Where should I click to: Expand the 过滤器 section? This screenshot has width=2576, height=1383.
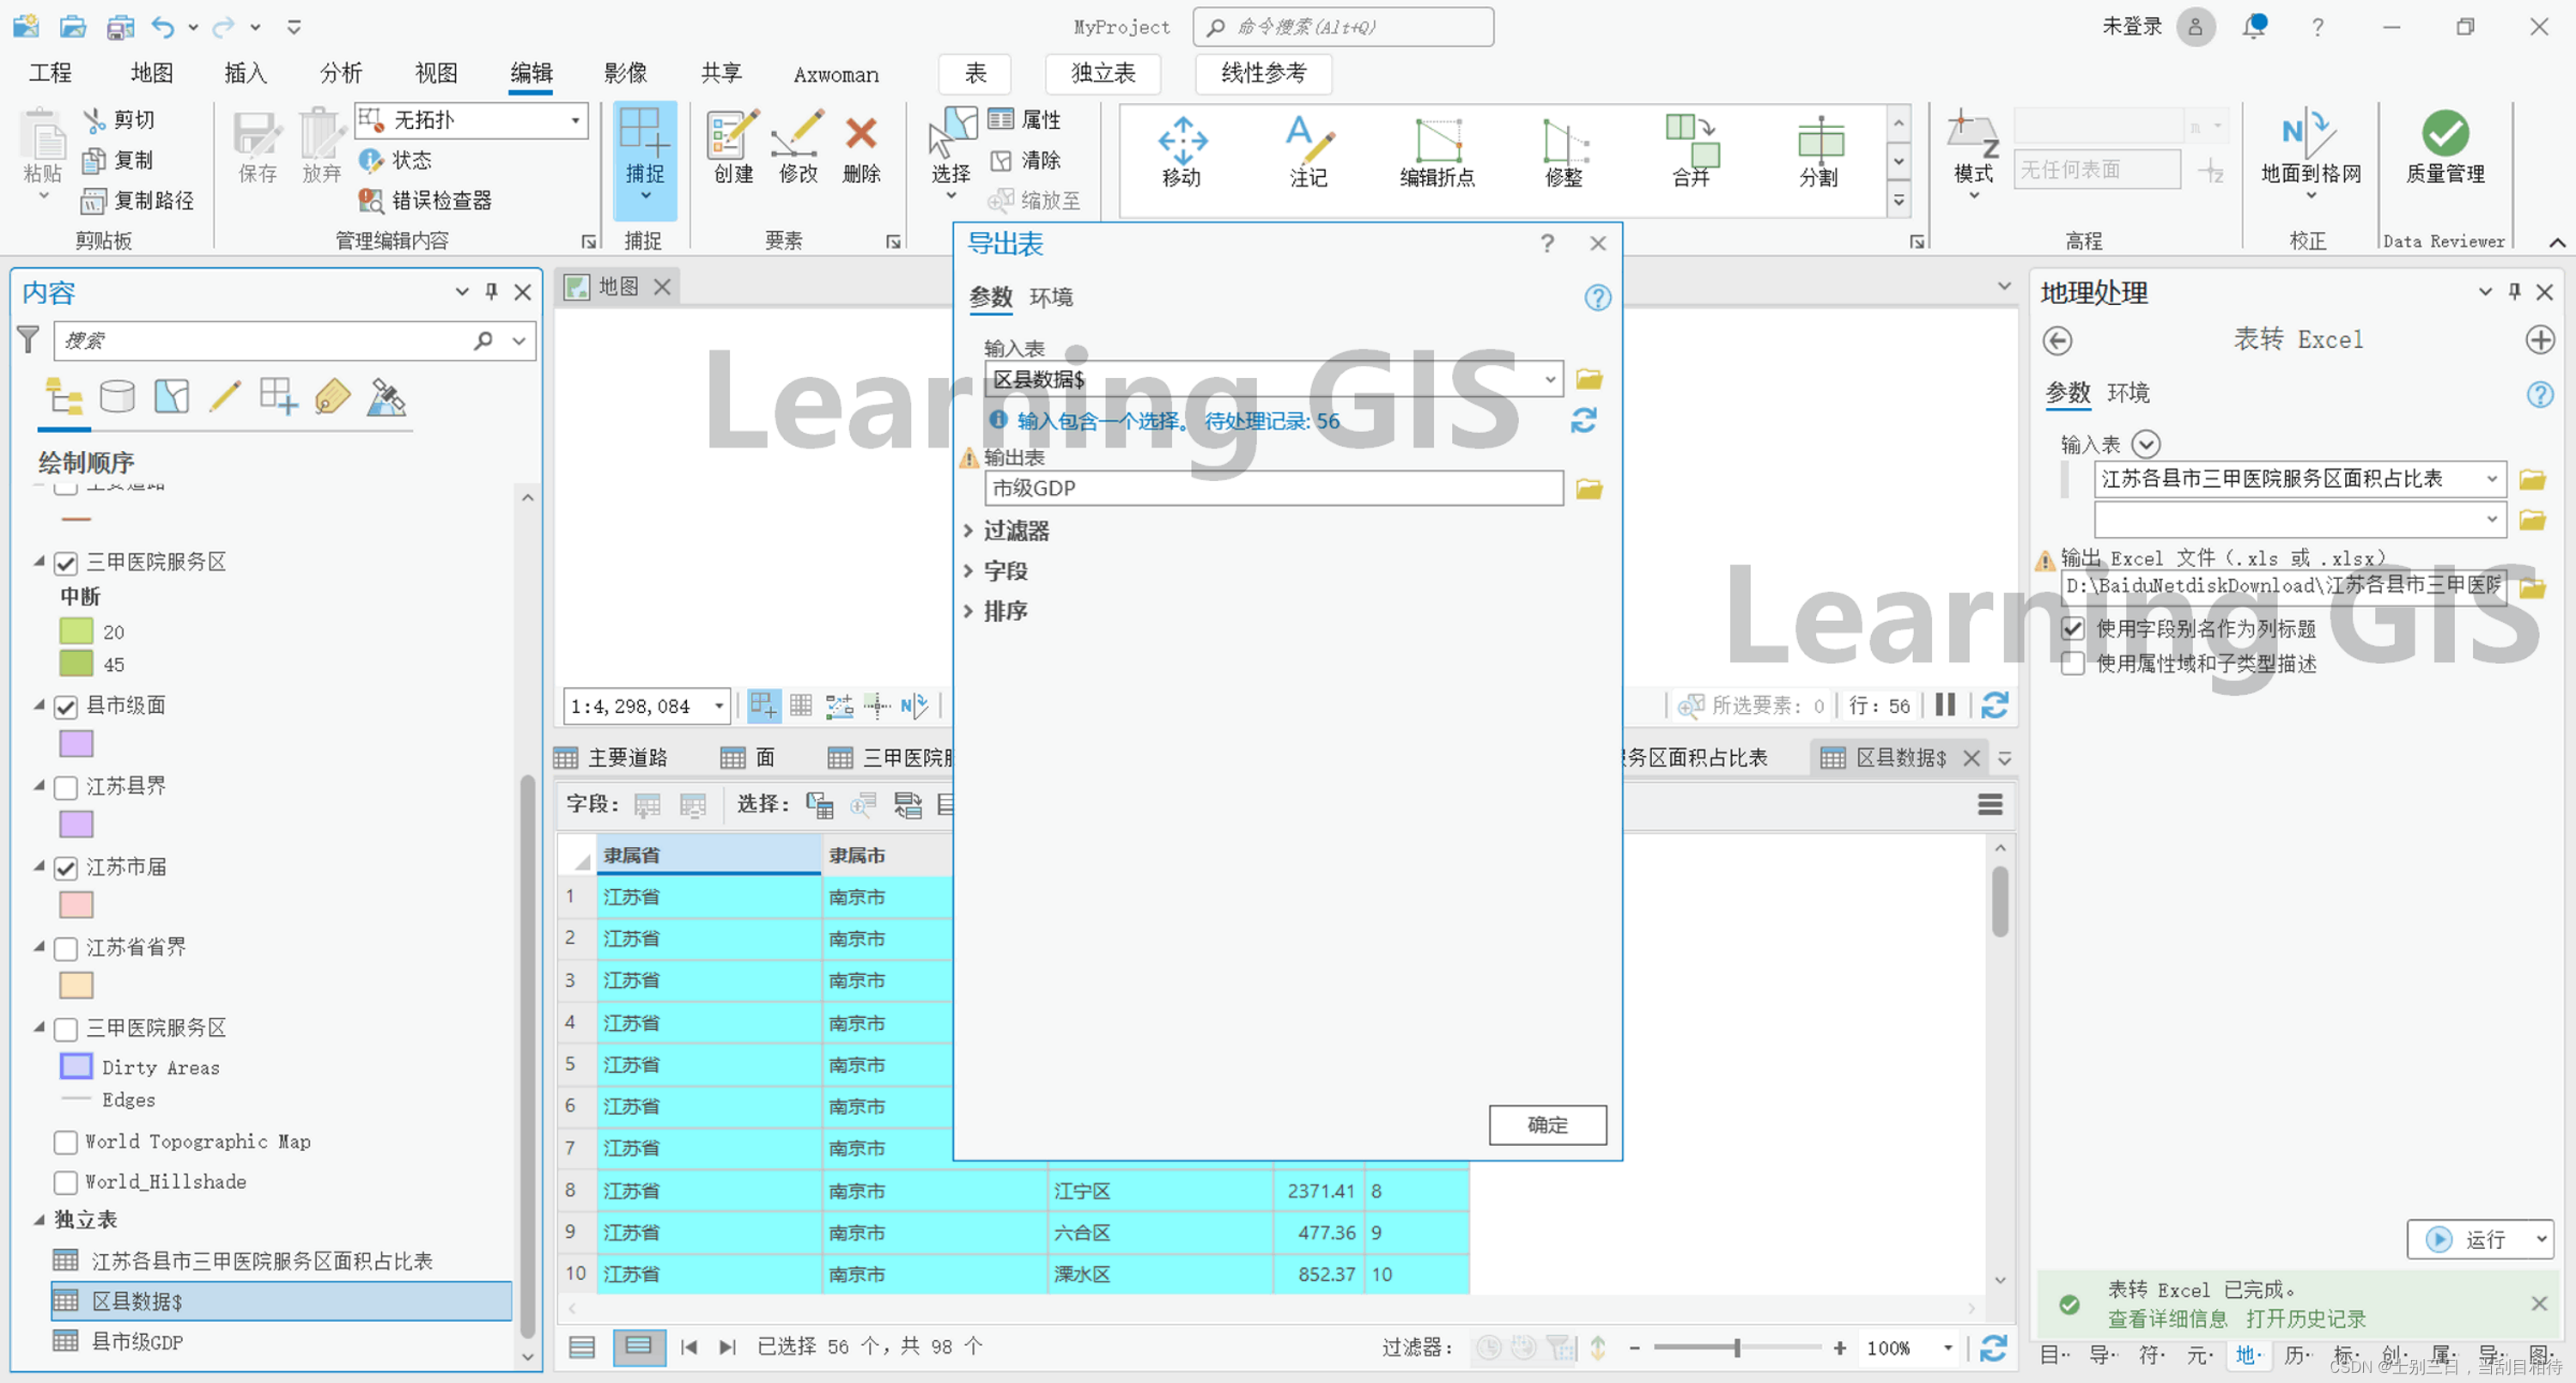pos(968,530)
